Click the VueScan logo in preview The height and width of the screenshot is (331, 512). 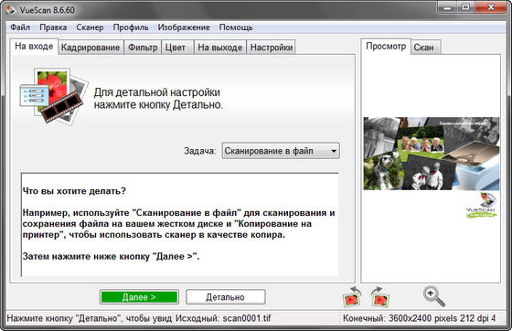[482, 205]
